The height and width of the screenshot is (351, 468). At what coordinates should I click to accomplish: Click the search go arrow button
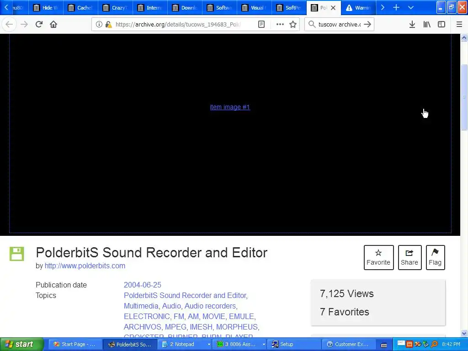(x=368, y=25)
